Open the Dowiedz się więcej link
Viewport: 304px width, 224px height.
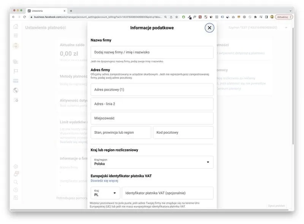[x=104, y=181]
